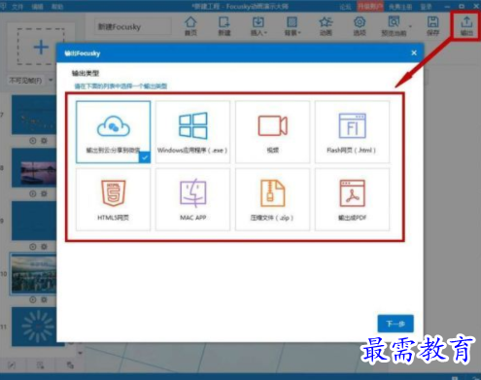Pick the compressed file (.zip) output option

272,199
